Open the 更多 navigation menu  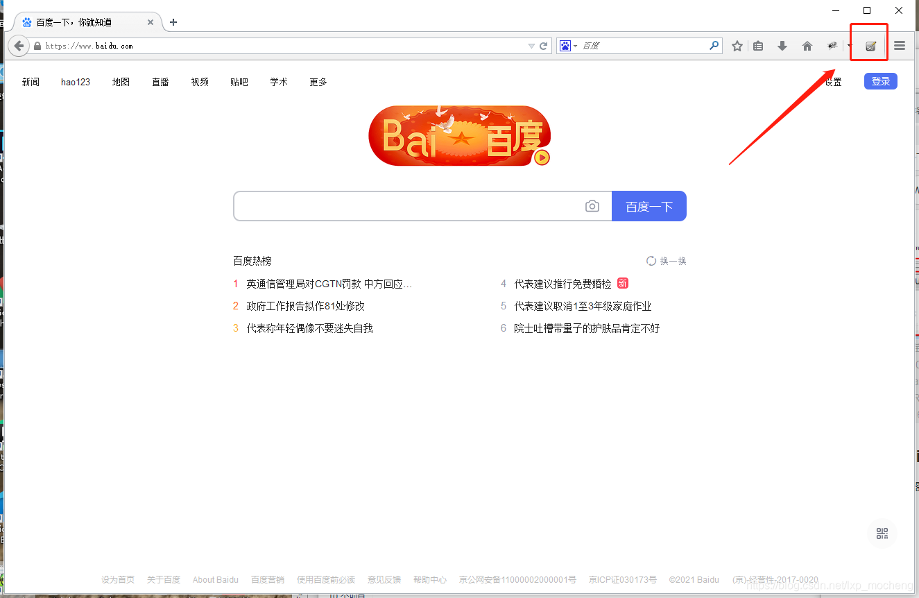click(x=318, y=81)
